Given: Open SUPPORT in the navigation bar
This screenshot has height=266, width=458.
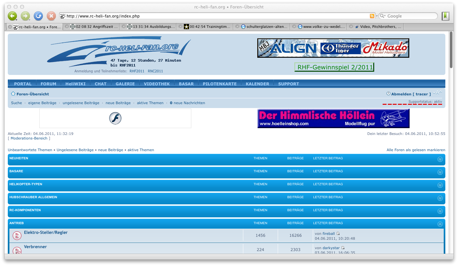Looking at the screenshot, I should (x=288, y=84).
